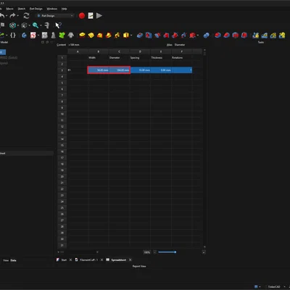Click the grey execute macro play icon
The width and height of the screenshot is (290, 290).
pos(99,16)
